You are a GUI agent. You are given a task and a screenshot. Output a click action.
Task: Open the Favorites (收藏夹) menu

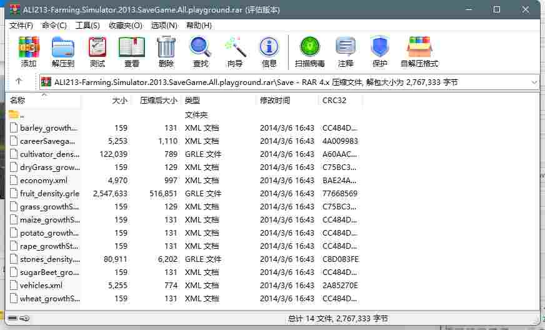click(126, 26)
